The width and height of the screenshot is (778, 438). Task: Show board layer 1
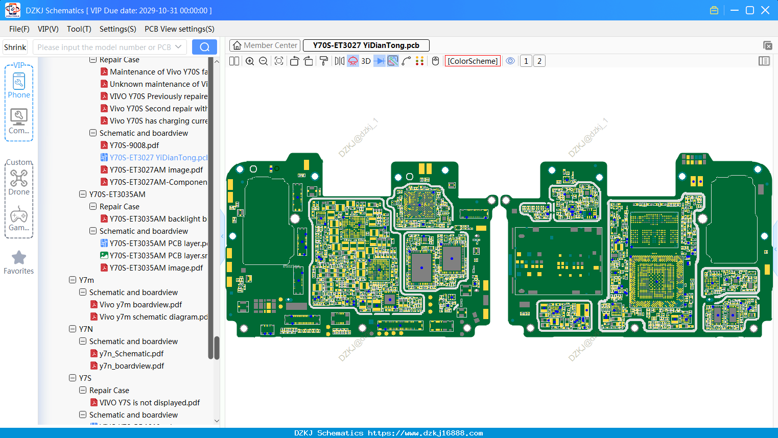point(526,61)
